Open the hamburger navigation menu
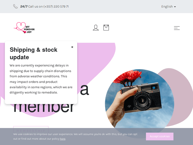The width and height of the screenshot is (193, 145). coord(177,28)
